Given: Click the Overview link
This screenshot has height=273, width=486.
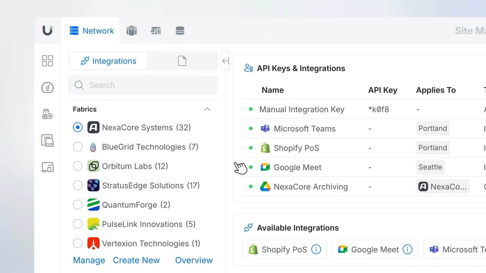Looking at the screenshot, I should coord(194,260).
